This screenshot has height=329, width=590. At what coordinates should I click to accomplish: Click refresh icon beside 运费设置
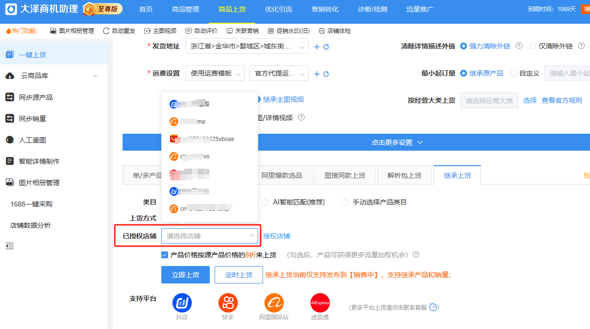coord(326,74)
